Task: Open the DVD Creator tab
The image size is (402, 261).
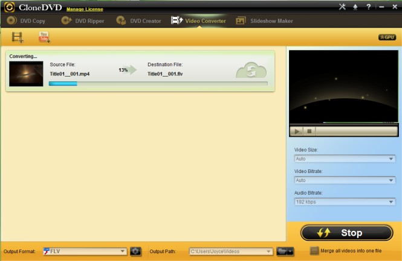Action: tap(138, 20)
